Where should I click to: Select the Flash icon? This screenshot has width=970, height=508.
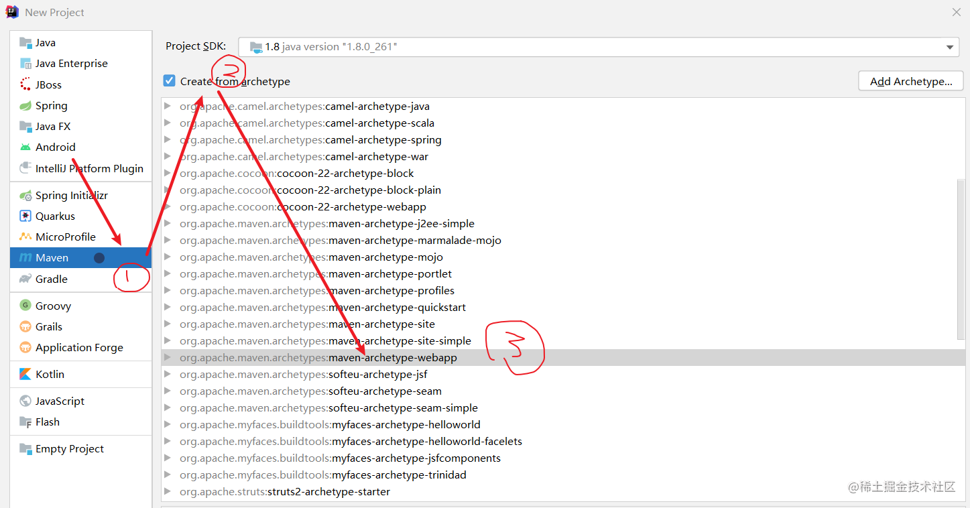[25, 422]
